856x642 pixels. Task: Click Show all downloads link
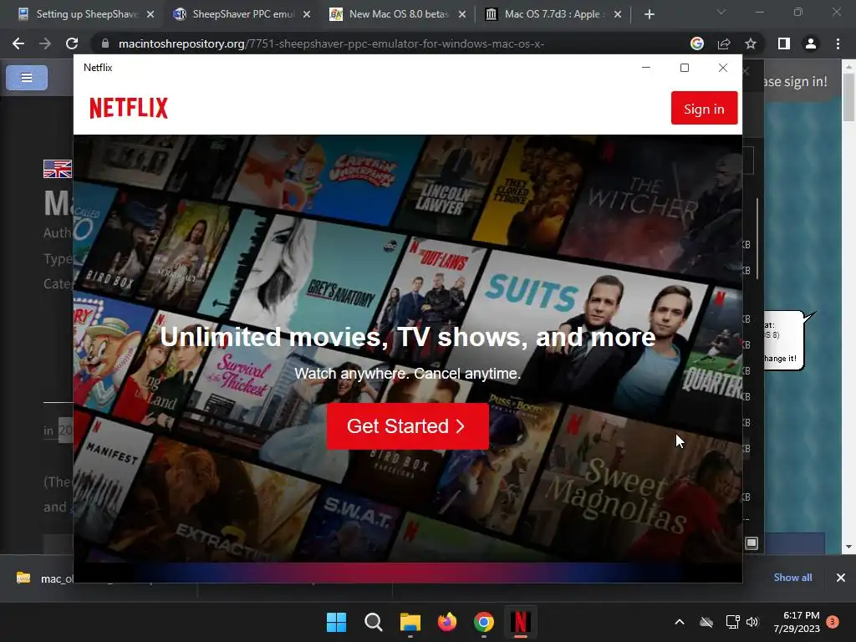pos(792,577)
